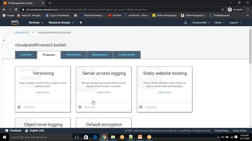Open the Action Center notifications icon
This screenshot has width=252, height=141.
[x=236, y=137]
